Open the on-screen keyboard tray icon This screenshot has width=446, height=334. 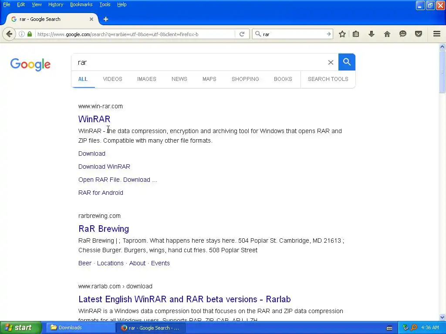click(389, 328)
